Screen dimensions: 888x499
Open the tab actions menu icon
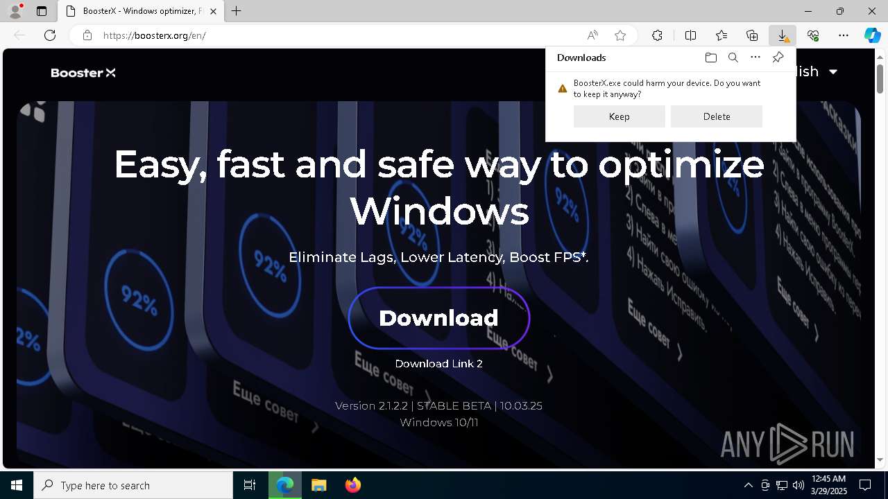click(42, 11)
